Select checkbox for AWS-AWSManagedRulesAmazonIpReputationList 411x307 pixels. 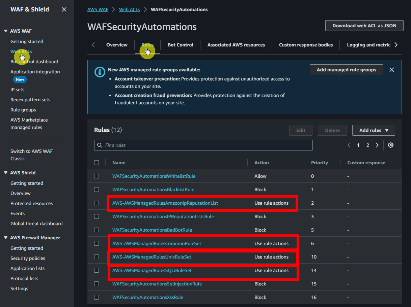(97, 203)
